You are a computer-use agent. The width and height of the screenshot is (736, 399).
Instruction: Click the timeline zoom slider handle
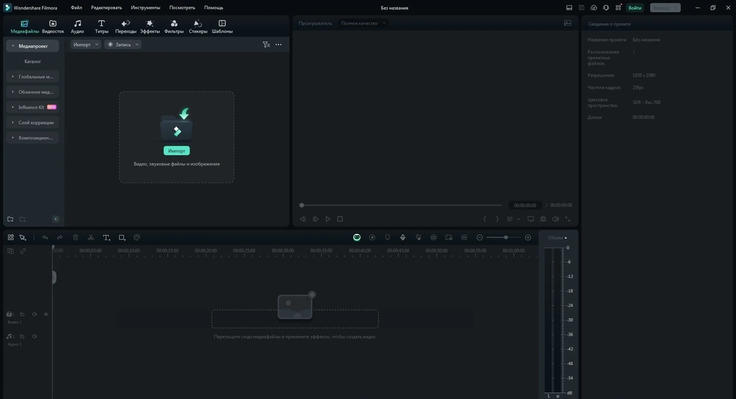coord(506,237)
